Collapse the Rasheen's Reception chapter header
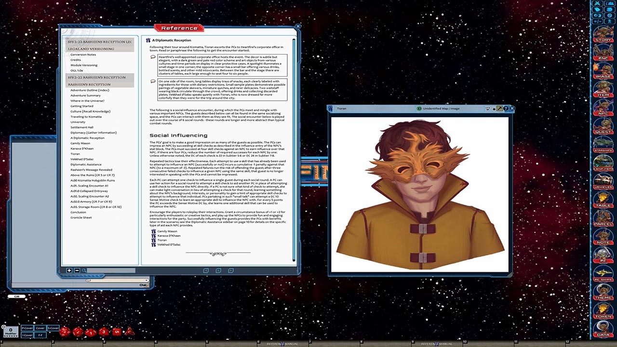Image resolution: width=617 pixels, height=347 pixels. pyautogui.click(x=89, y=84)
